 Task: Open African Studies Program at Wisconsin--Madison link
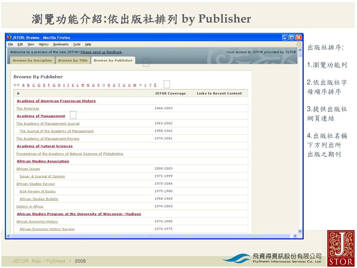coord(79,214)
